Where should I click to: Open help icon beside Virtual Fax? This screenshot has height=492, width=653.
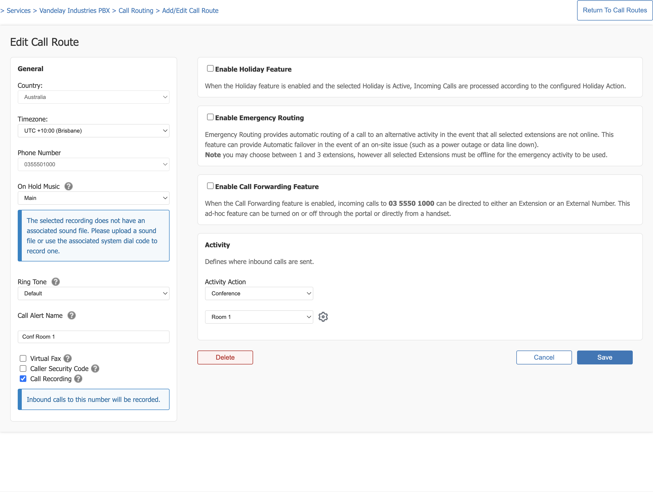coord(68,358)
